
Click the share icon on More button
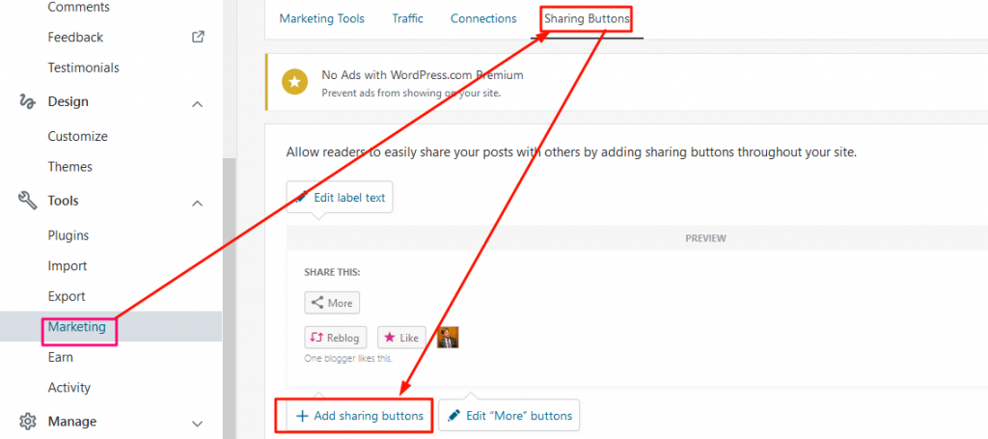(x=317, y=303)
